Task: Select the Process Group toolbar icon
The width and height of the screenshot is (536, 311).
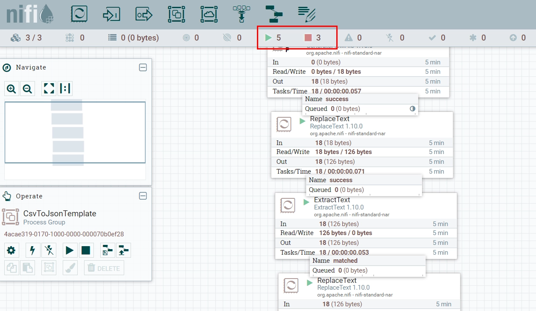Action: (x=176, y=14)
